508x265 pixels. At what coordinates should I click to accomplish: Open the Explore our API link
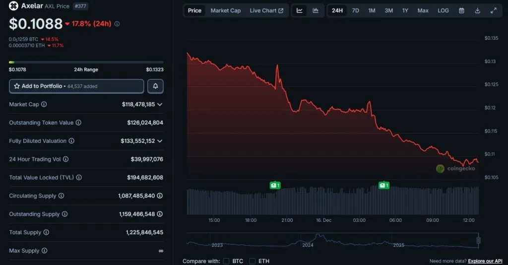coord(485,261)
